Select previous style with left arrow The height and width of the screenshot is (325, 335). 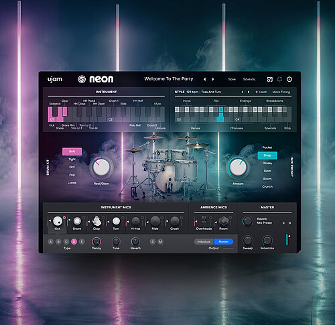click(x=242, y=92)
